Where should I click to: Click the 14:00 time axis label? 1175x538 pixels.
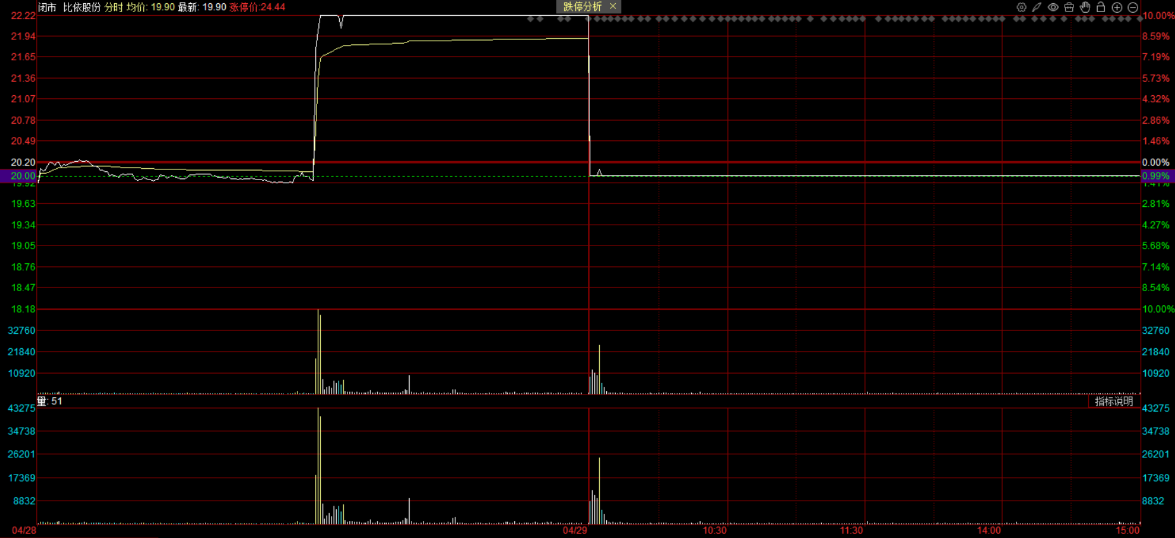989,530
